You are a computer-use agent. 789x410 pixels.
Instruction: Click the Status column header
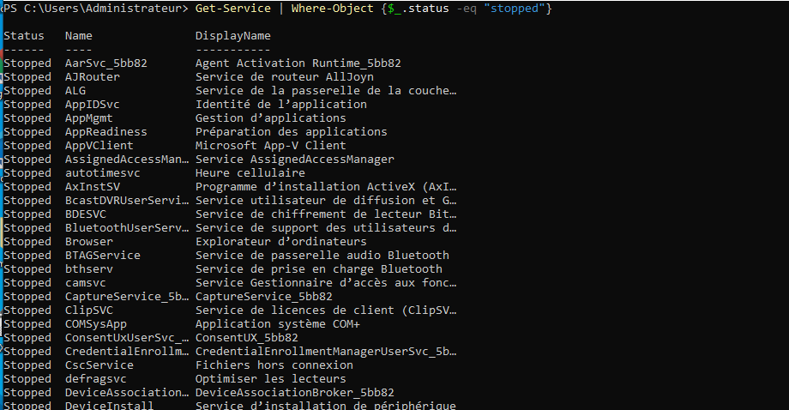coord(23,36)
